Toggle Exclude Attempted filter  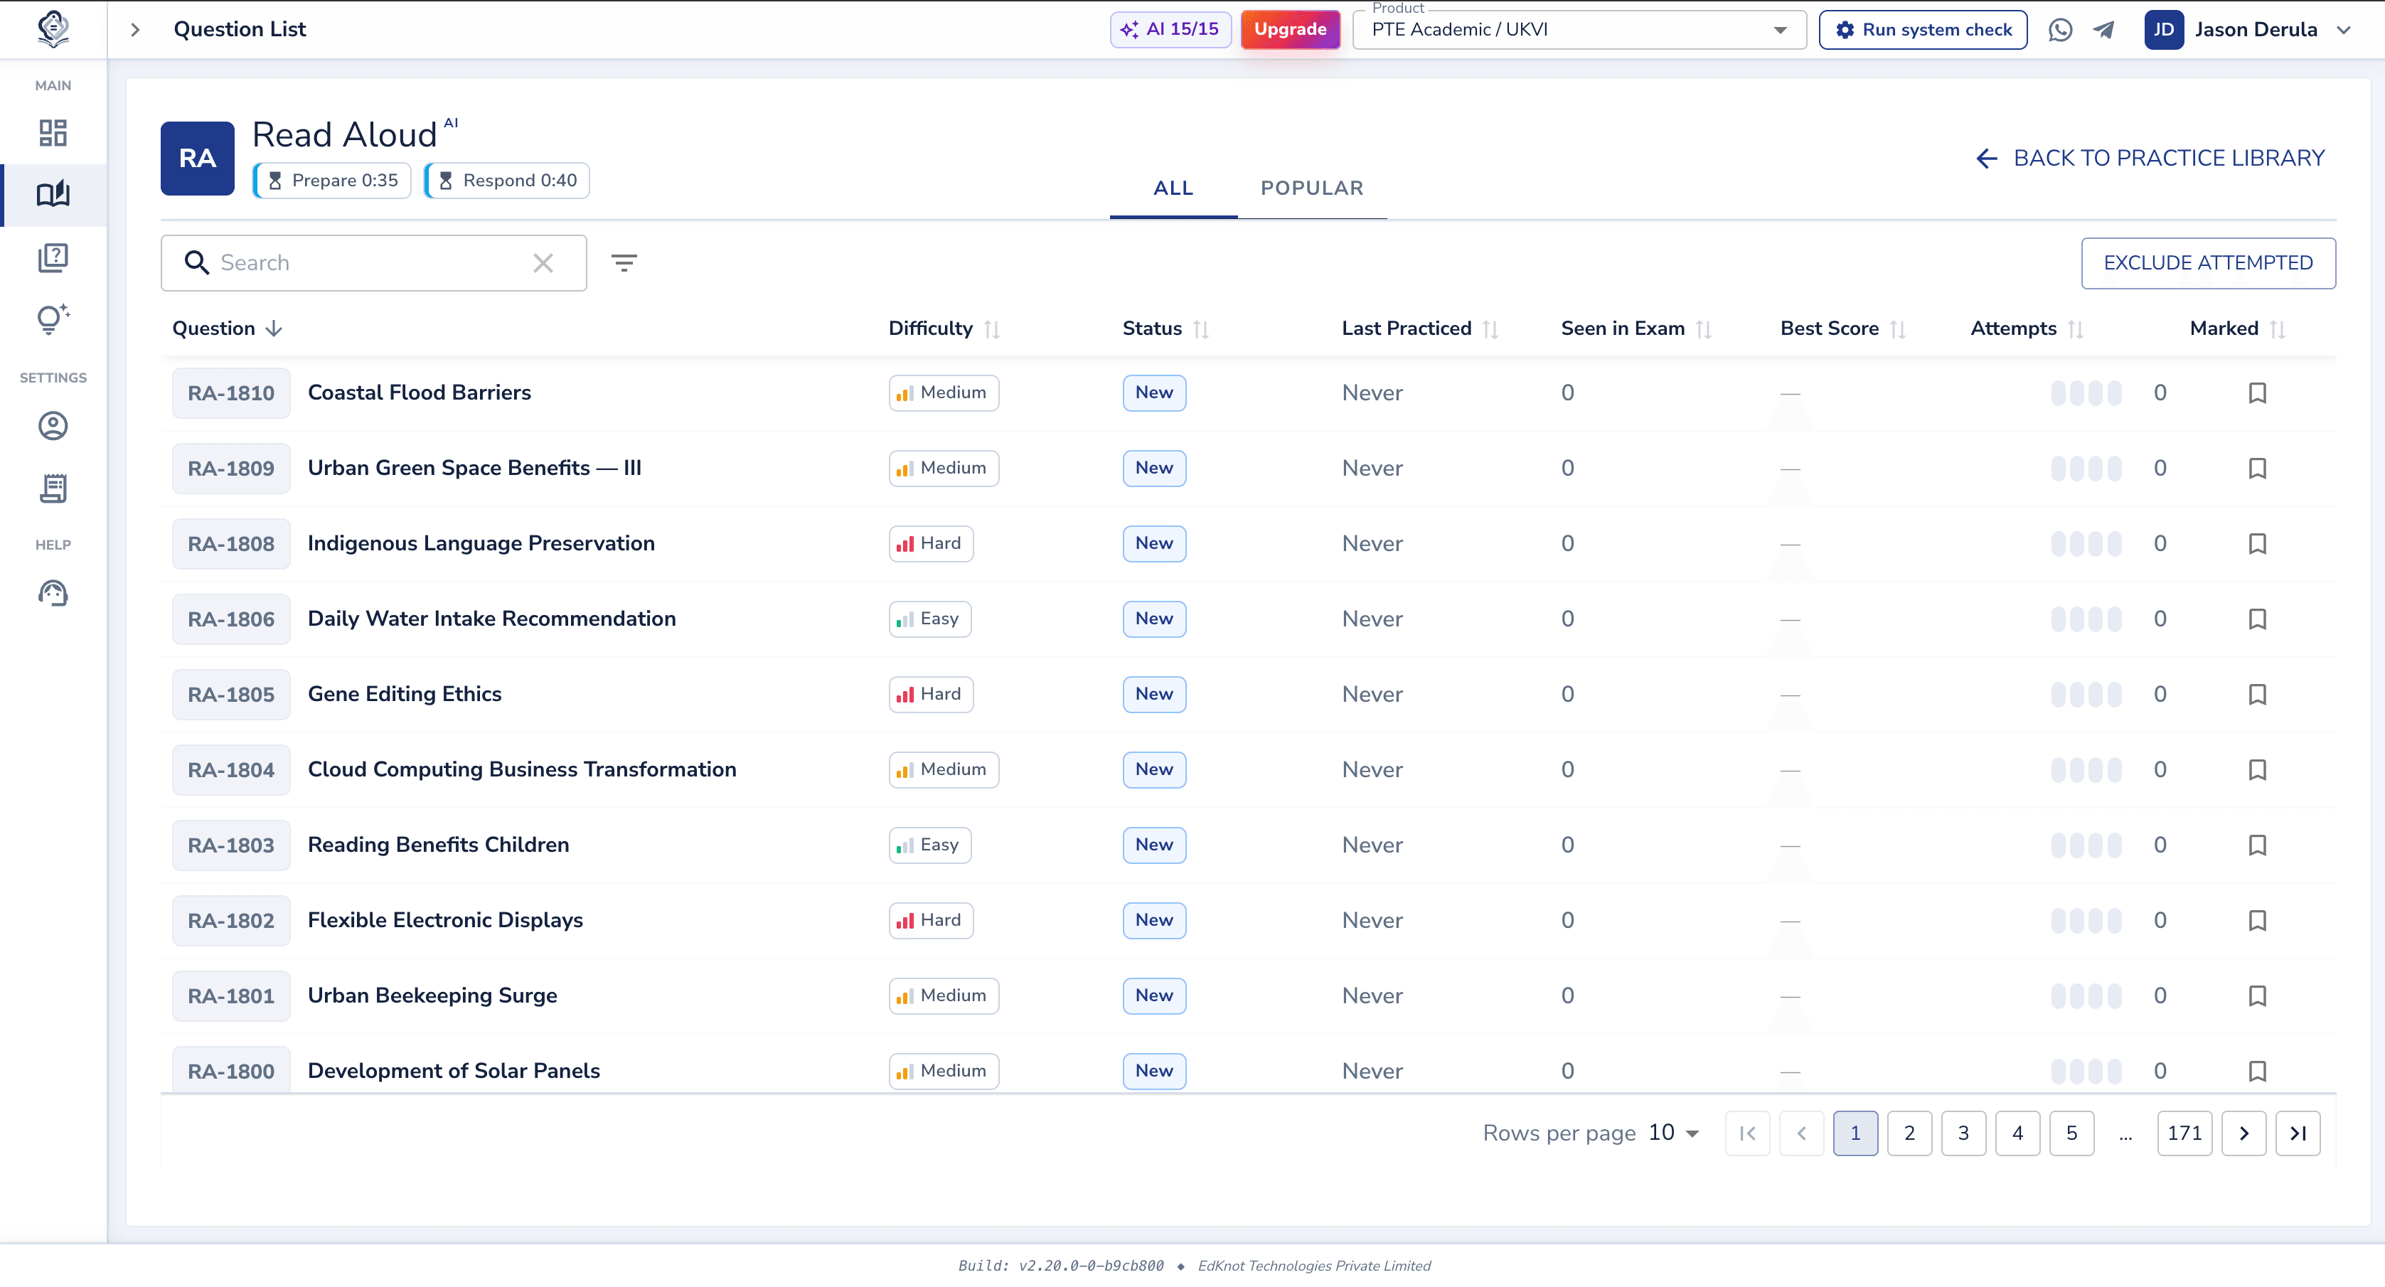tap(2208, 263)
